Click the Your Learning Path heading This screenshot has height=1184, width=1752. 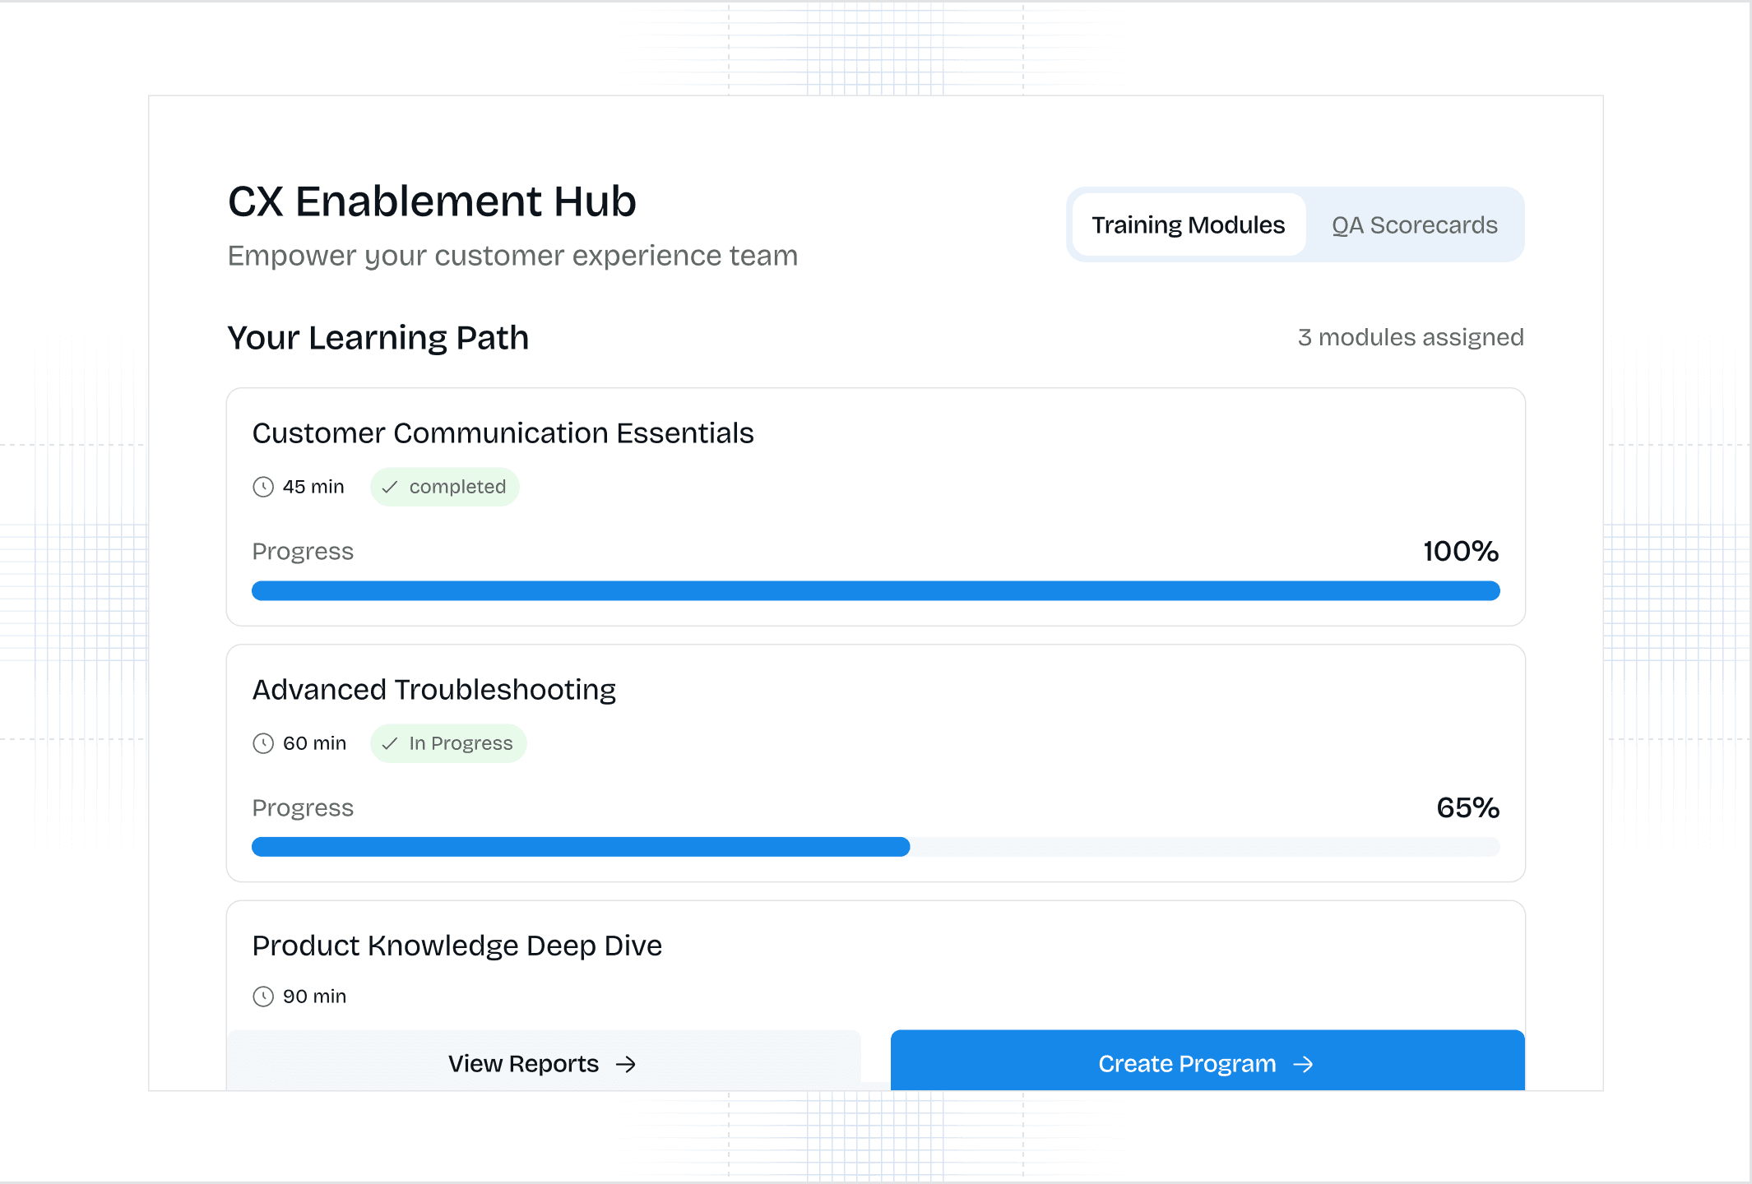(x=378, y=338)
